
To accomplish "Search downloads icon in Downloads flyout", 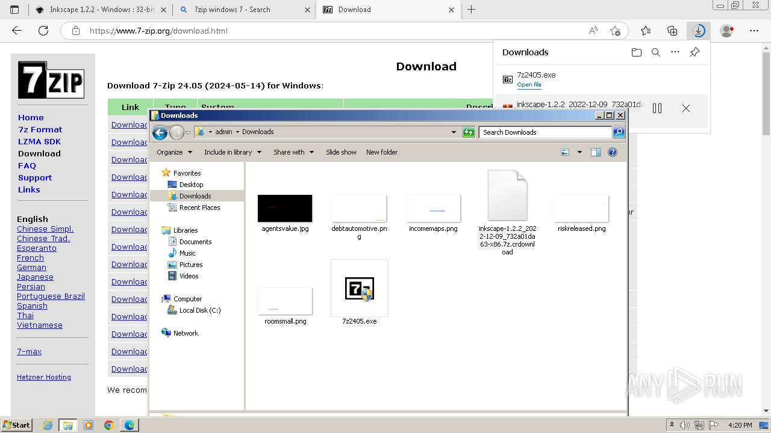I will (x=656, y=52).
